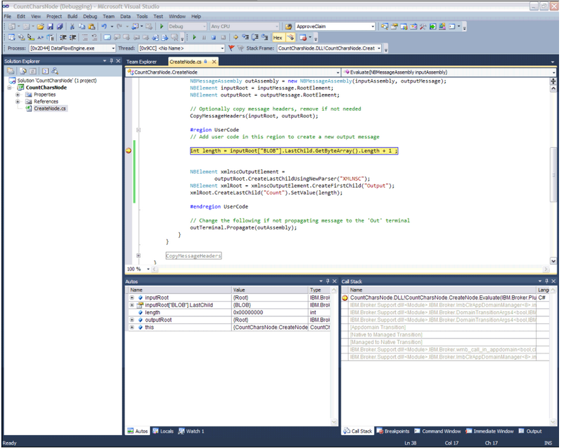
Task: Click the Open File folder icon
Action: pos(40,27)
